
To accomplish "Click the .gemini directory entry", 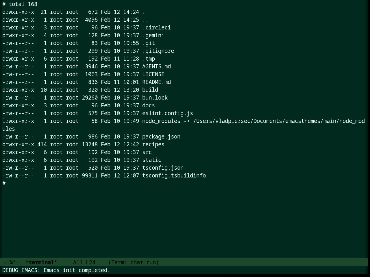I will click(153, 35).
